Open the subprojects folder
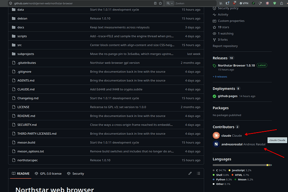Screen dimensions: 288x192 coord(26,54)
